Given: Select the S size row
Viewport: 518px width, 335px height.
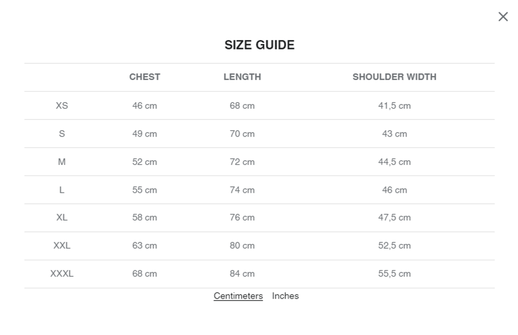Looking at the screenshot, I should pyautogui.click(x=62, y=134).
